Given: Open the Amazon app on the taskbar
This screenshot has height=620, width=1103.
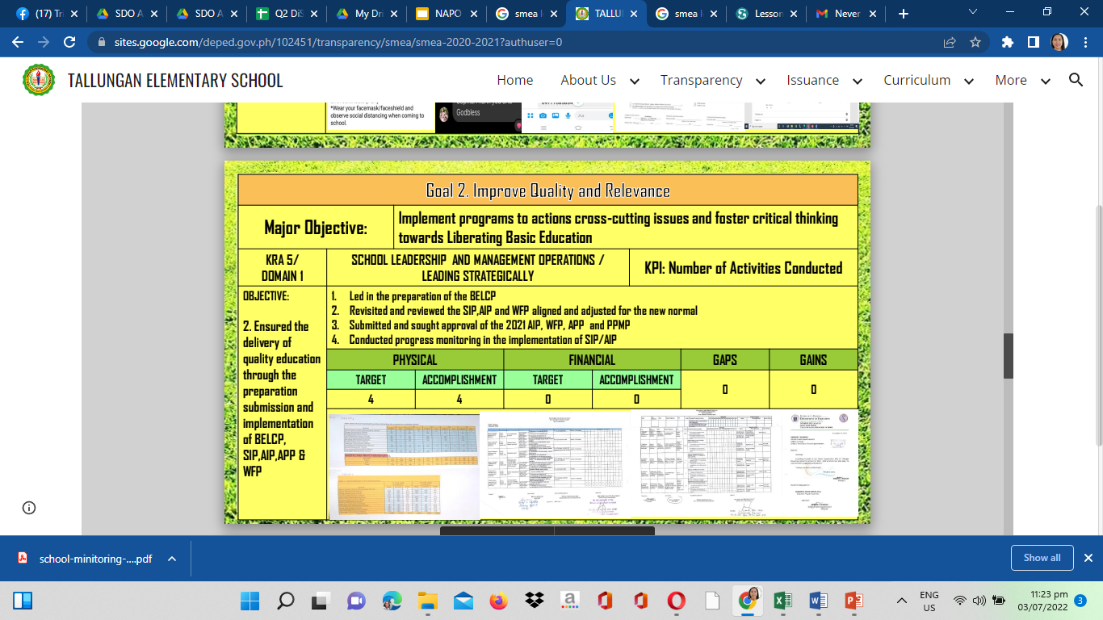Looking at the screenshot, I should point(569,601).
